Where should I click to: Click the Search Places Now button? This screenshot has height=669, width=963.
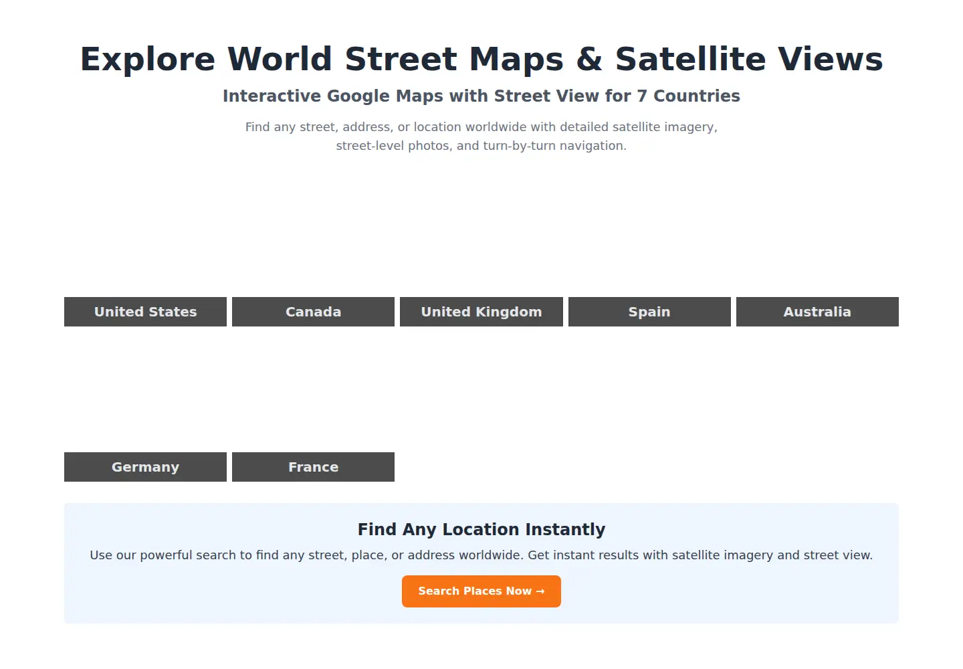click(481, 591)
